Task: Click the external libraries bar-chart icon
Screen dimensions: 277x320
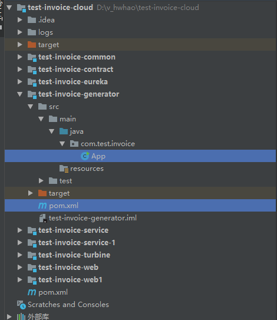Action: [21, 316]
